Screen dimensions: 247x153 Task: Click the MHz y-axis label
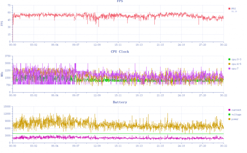pos(2,74)
